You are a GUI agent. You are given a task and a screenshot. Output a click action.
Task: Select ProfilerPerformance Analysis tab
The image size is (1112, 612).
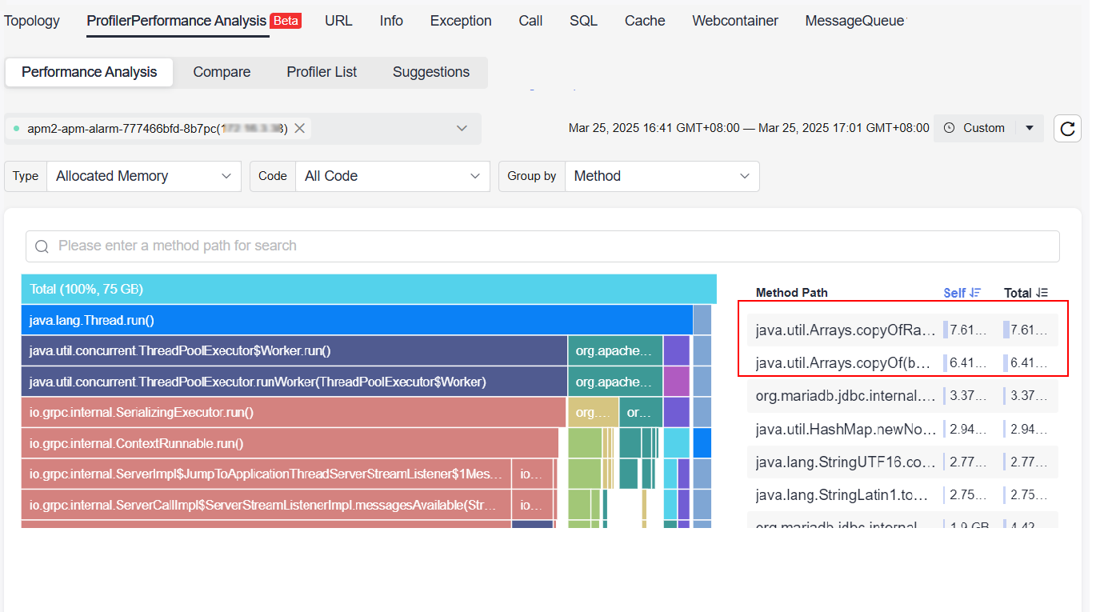[177, 21]
